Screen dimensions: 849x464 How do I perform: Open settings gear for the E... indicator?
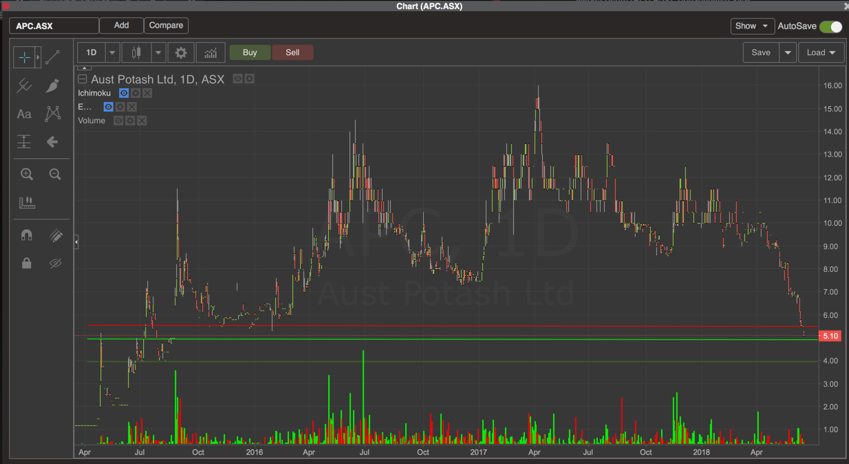tap(120, 107)
